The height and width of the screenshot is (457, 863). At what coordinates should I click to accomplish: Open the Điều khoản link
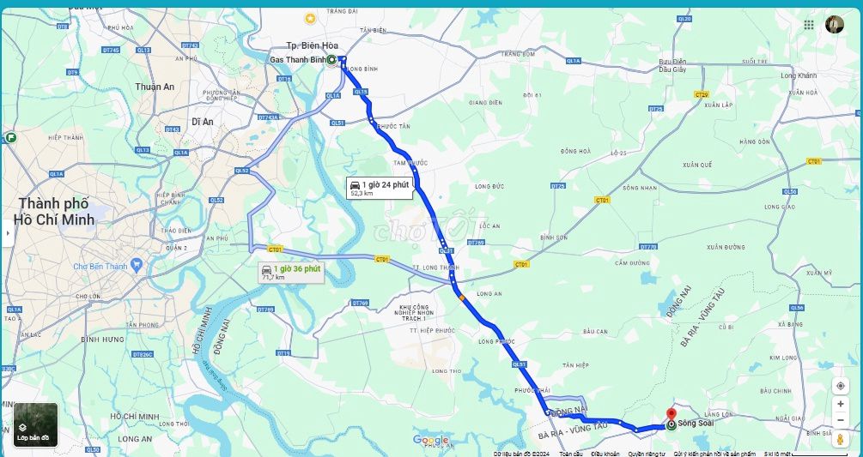point(605,454)
